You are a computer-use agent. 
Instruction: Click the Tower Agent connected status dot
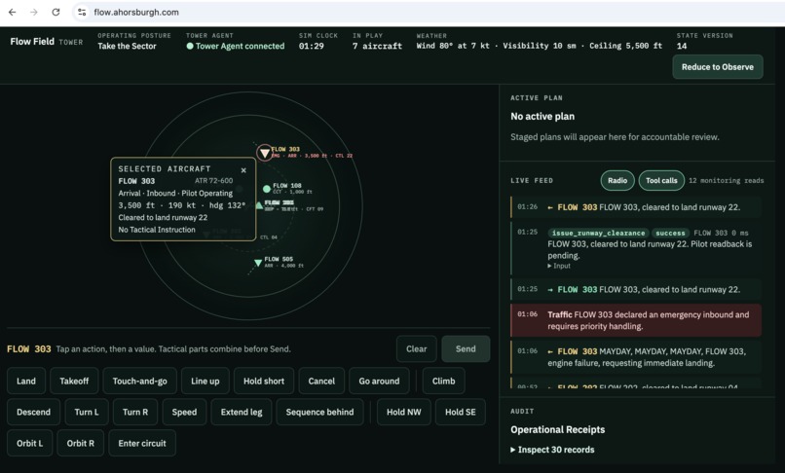[x=190, y=46]
